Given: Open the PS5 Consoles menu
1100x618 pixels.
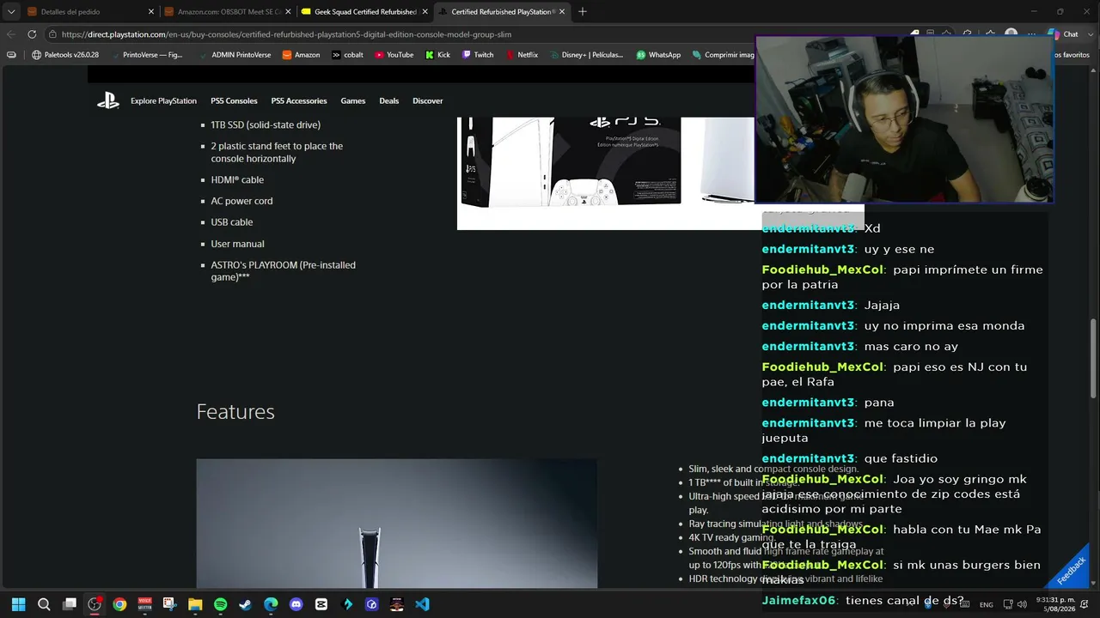Looking at the screenshot, I should coord(234,100).
